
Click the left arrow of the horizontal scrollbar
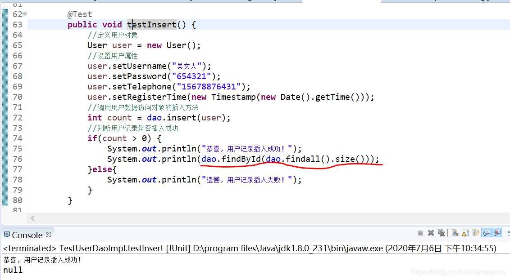tap(32, 218)
